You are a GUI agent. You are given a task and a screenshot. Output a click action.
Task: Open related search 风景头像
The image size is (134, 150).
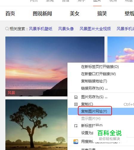(66, 29)
